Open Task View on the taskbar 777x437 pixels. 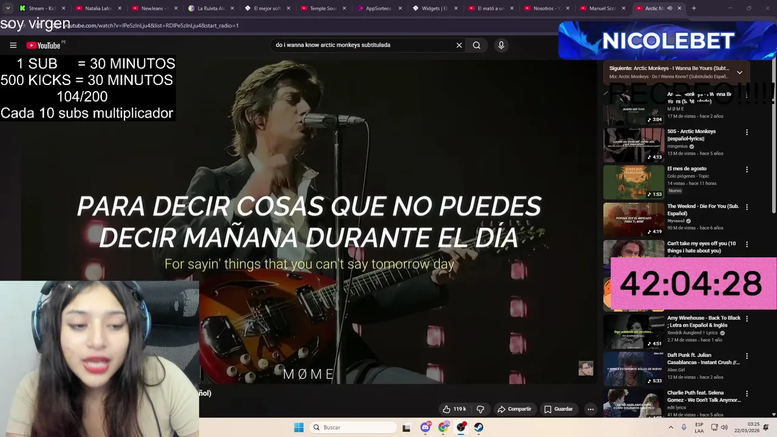click(406, 427)
